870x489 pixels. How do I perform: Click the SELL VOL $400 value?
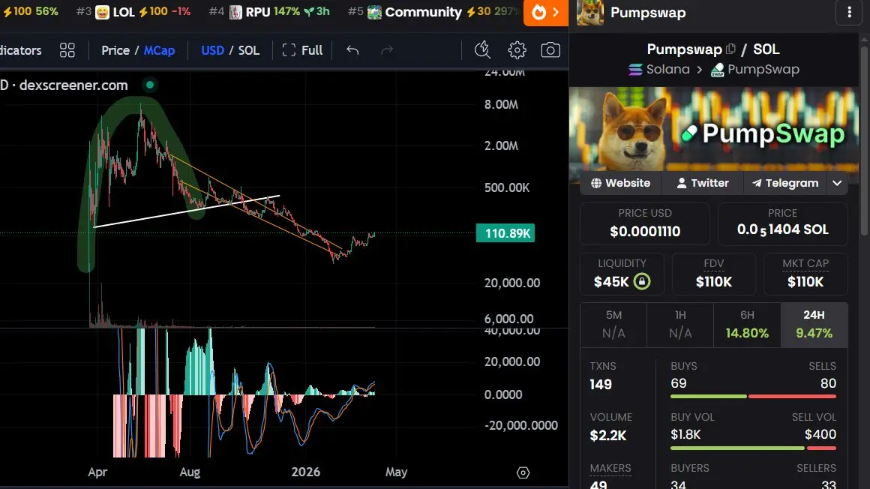click(820, 434)
